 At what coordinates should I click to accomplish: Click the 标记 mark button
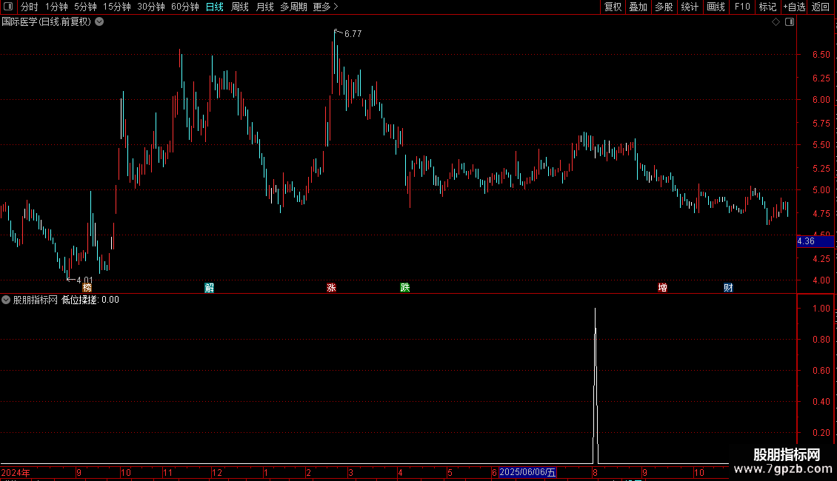[767, 7]
